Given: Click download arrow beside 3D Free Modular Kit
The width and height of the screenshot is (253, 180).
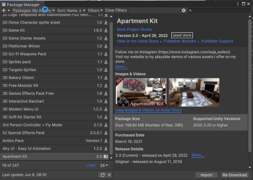Looking at the screenshot, I should pyautogui.click(x=106, y=86).
